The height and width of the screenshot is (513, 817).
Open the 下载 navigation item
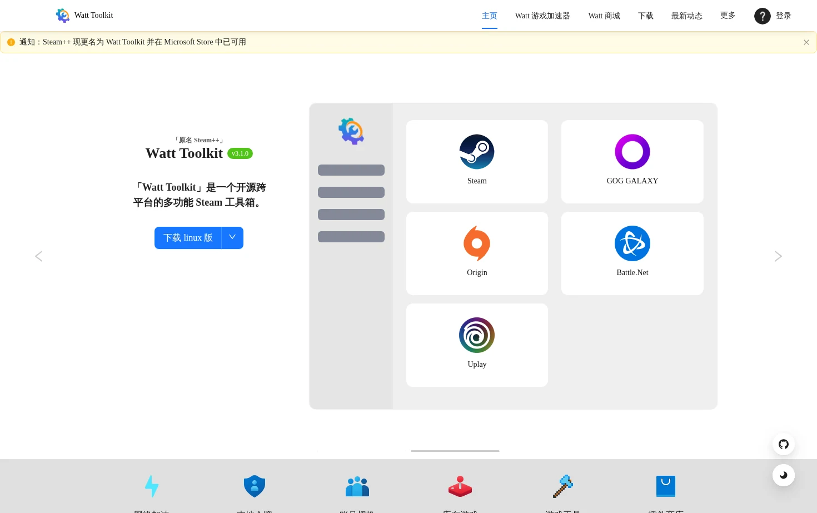tap(646, 16)
